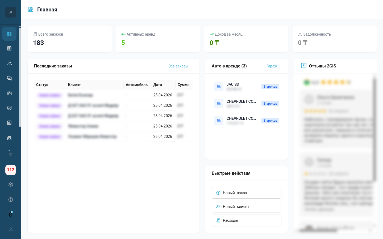
Task: Click the 'Новый заказ' button
Action: point(247,193)
